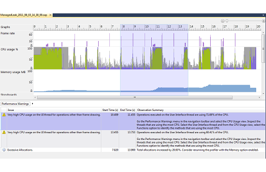266x172 pixels.
Task: Click the info icon beside Excessive Allocations
Action: click(4, 150)
